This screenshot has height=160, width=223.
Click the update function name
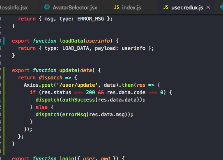pyautogui.click(x=68, y=70)
